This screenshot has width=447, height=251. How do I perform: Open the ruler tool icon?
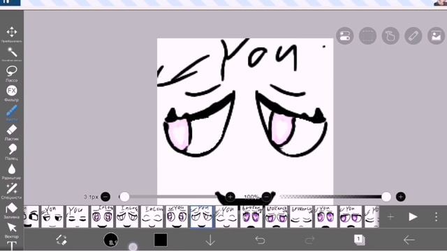pyautogui.click(x=413, y=36)
